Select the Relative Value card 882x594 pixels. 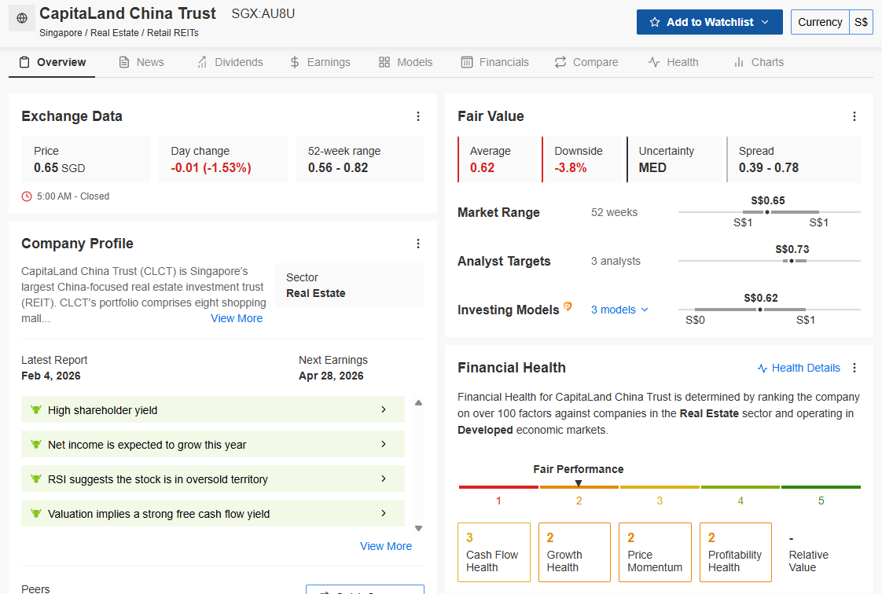coord(816,552)
